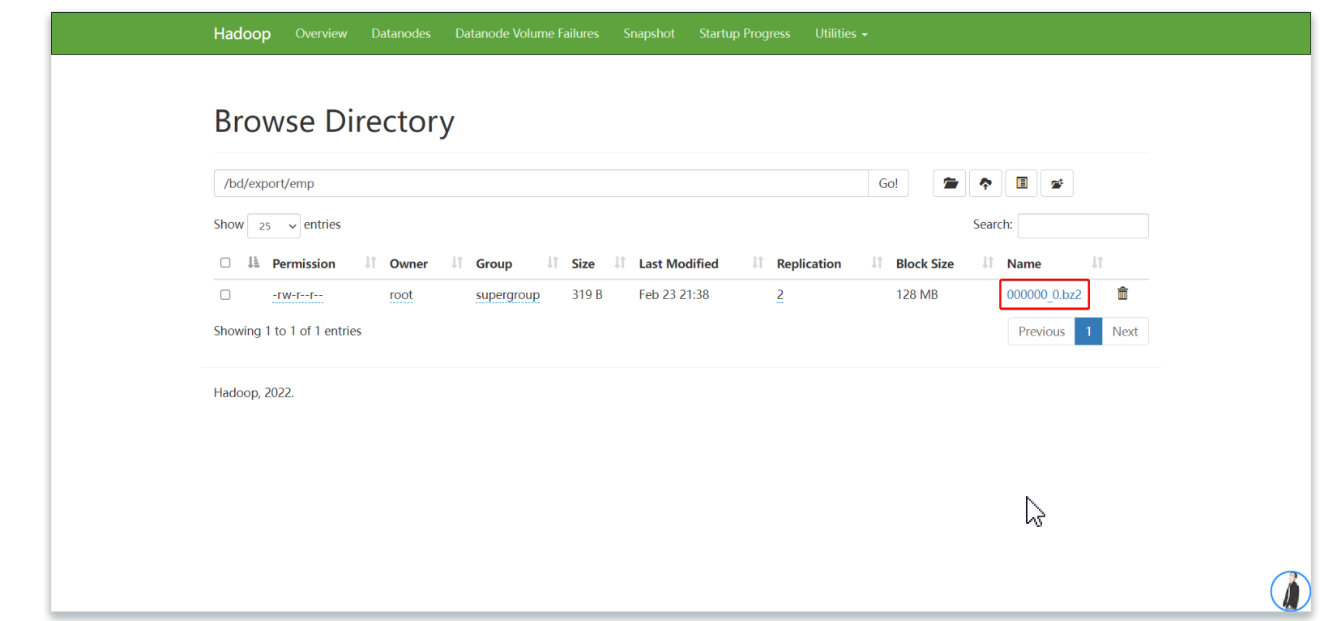Sort table by Block Size column
This screenshot has height=621, width=1333.
(x=925, y=263)
